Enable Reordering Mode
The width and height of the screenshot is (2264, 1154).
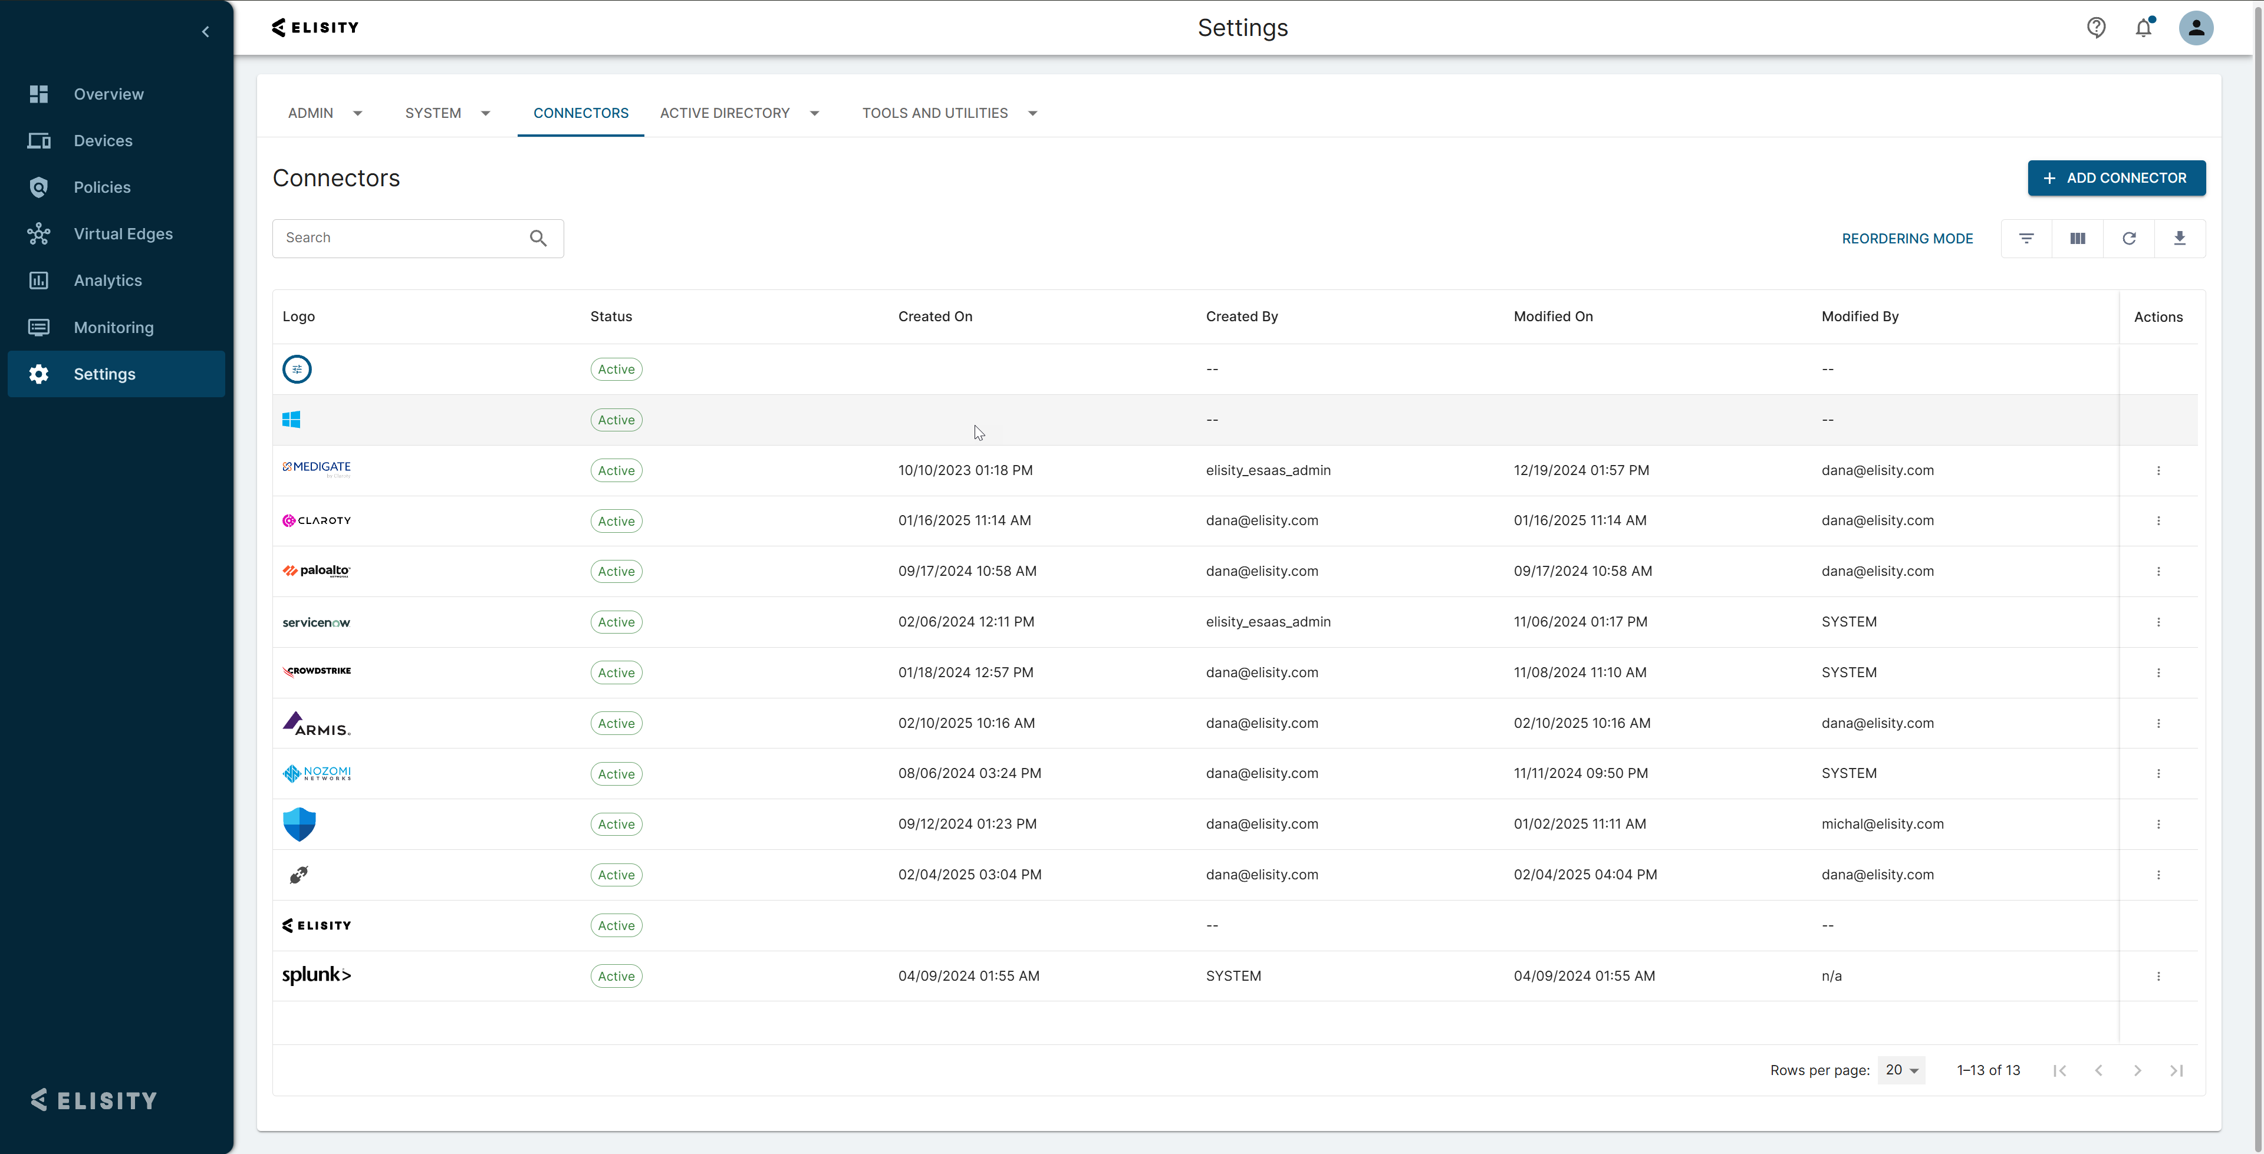(x=1907, y=239)
